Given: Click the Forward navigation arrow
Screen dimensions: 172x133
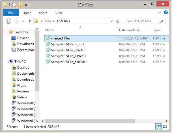Looking at the screenshot, I should 16,21.
